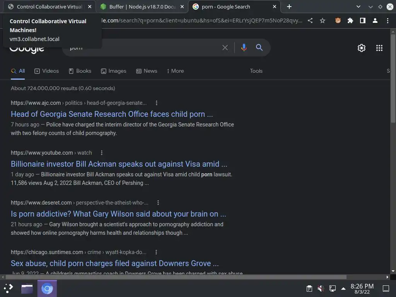The height and width of the screenshot is (297, 396).
Task: Click the ajc.com result URL breadcrumb
Action: tap(79, 103)
